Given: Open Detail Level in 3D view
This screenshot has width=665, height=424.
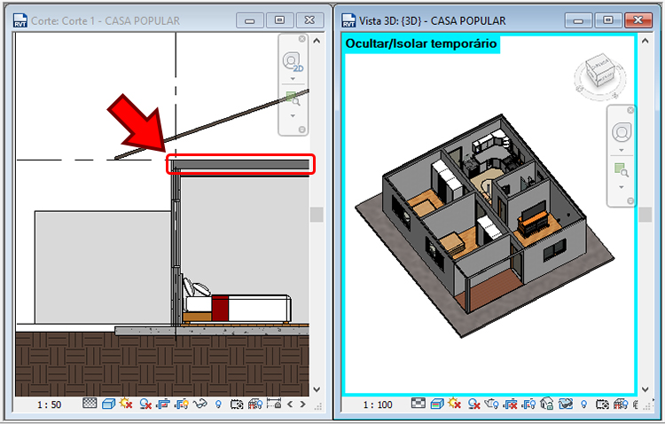Looking at the screenshot, I should (x=419, y=403).
